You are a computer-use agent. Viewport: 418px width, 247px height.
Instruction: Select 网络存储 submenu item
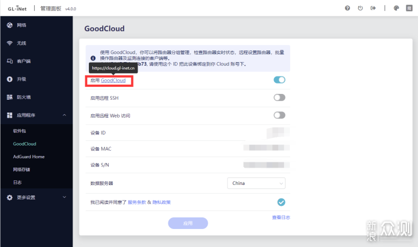click(x=21, y=169)
